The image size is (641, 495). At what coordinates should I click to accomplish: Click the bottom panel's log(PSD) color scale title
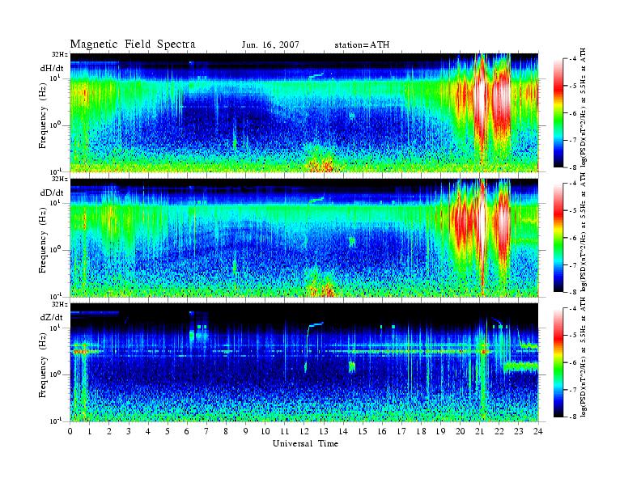coord(584,357)
